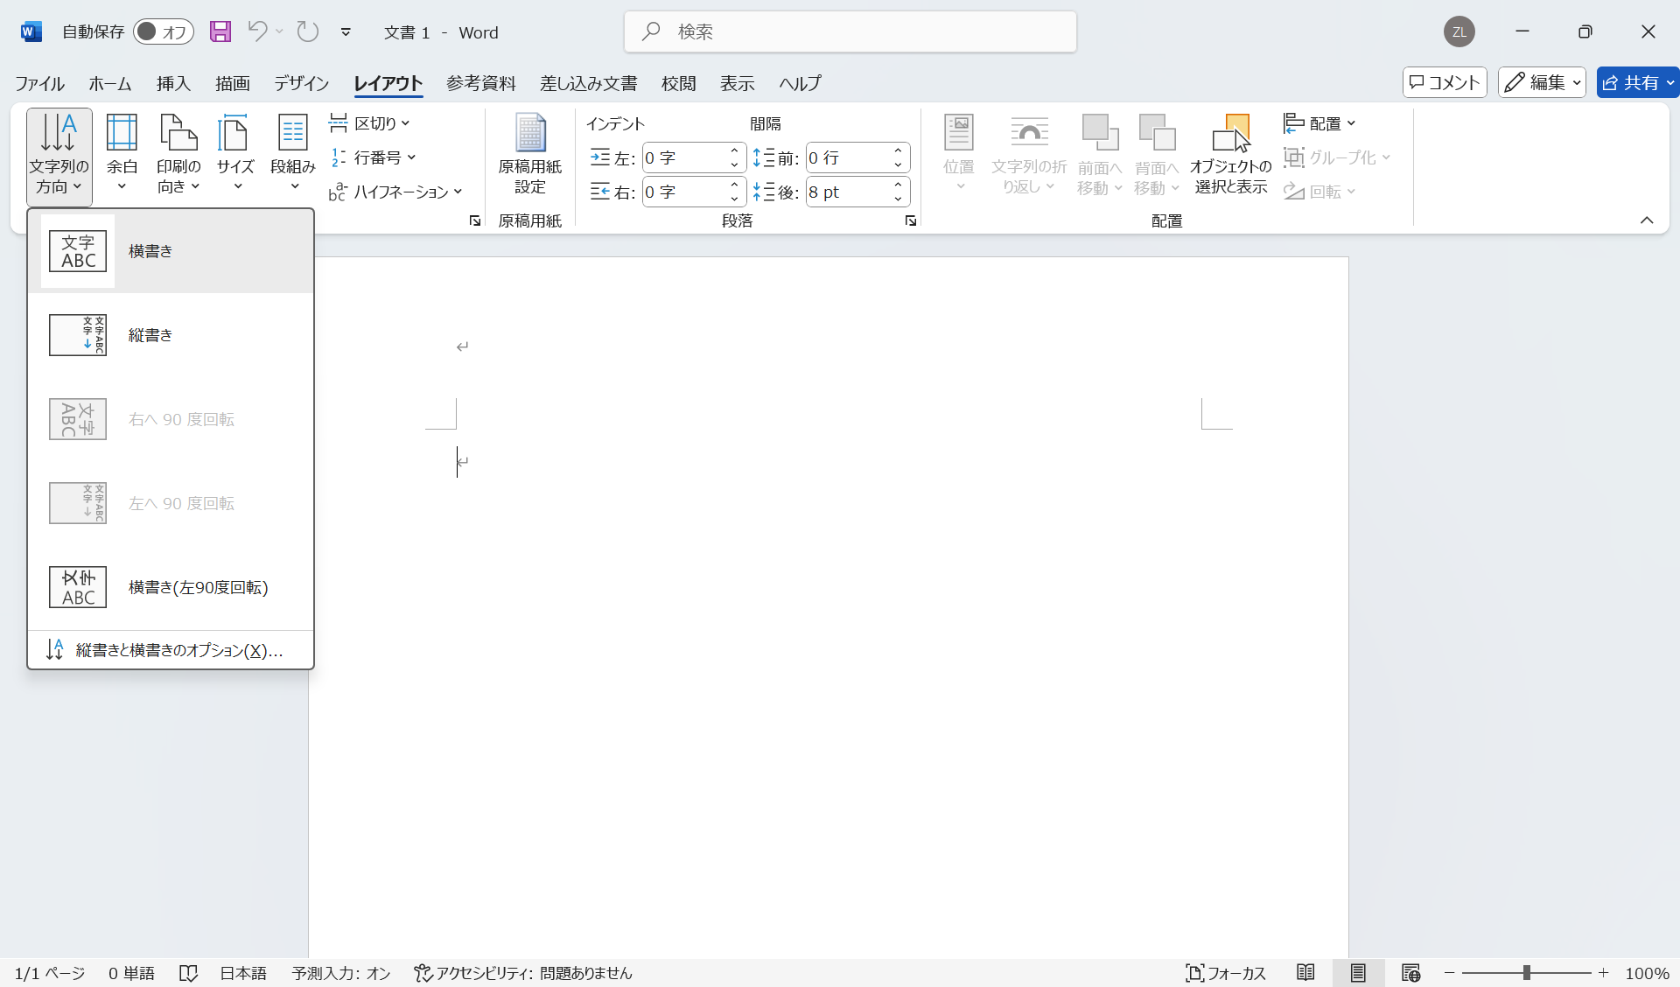Viewport: 1680px width, 987px height.
Task: Select Web Layout view in status bar
Action: 1410,973
